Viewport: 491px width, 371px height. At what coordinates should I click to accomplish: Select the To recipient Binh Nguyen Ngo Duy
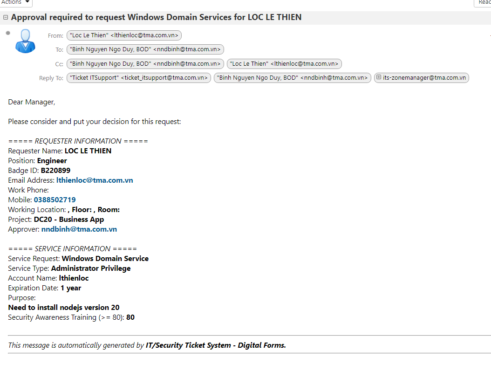[x=145, y=49]
